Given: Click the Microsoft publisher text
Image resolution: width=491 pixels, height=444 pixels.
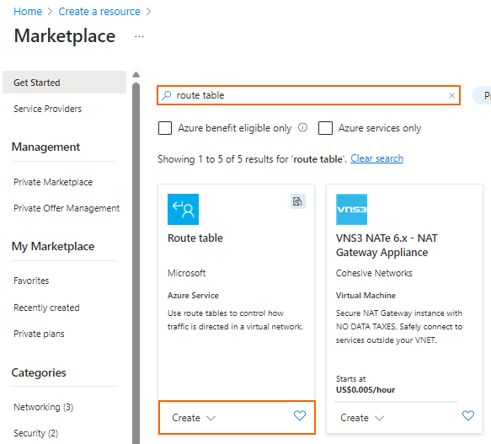Looking at the screenshot, I should tap(187, 273).
